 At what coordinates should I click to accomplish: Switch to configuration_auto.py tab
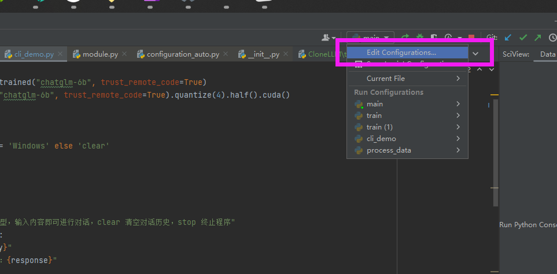pyautogui.click(x=183, y=54)
